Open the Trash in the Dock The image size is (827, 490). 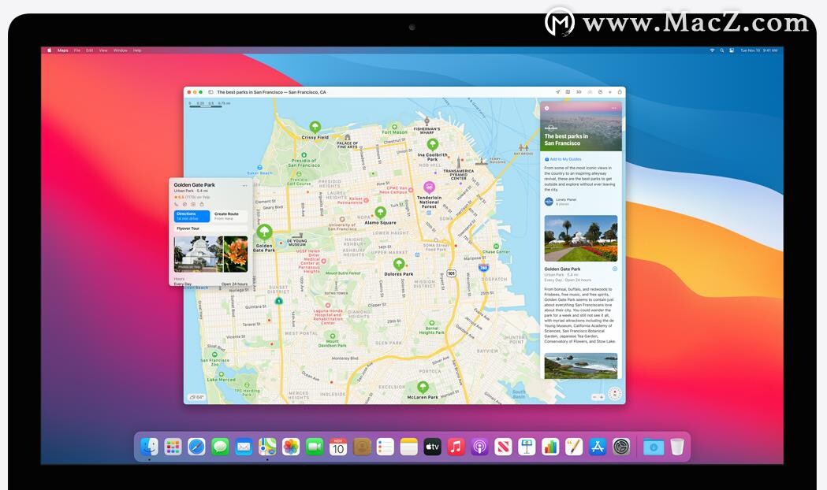click(677, 447)
